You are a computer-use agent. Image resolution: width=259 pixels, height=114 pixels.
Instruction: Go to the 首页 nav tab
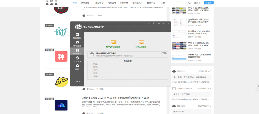[75, 3]
